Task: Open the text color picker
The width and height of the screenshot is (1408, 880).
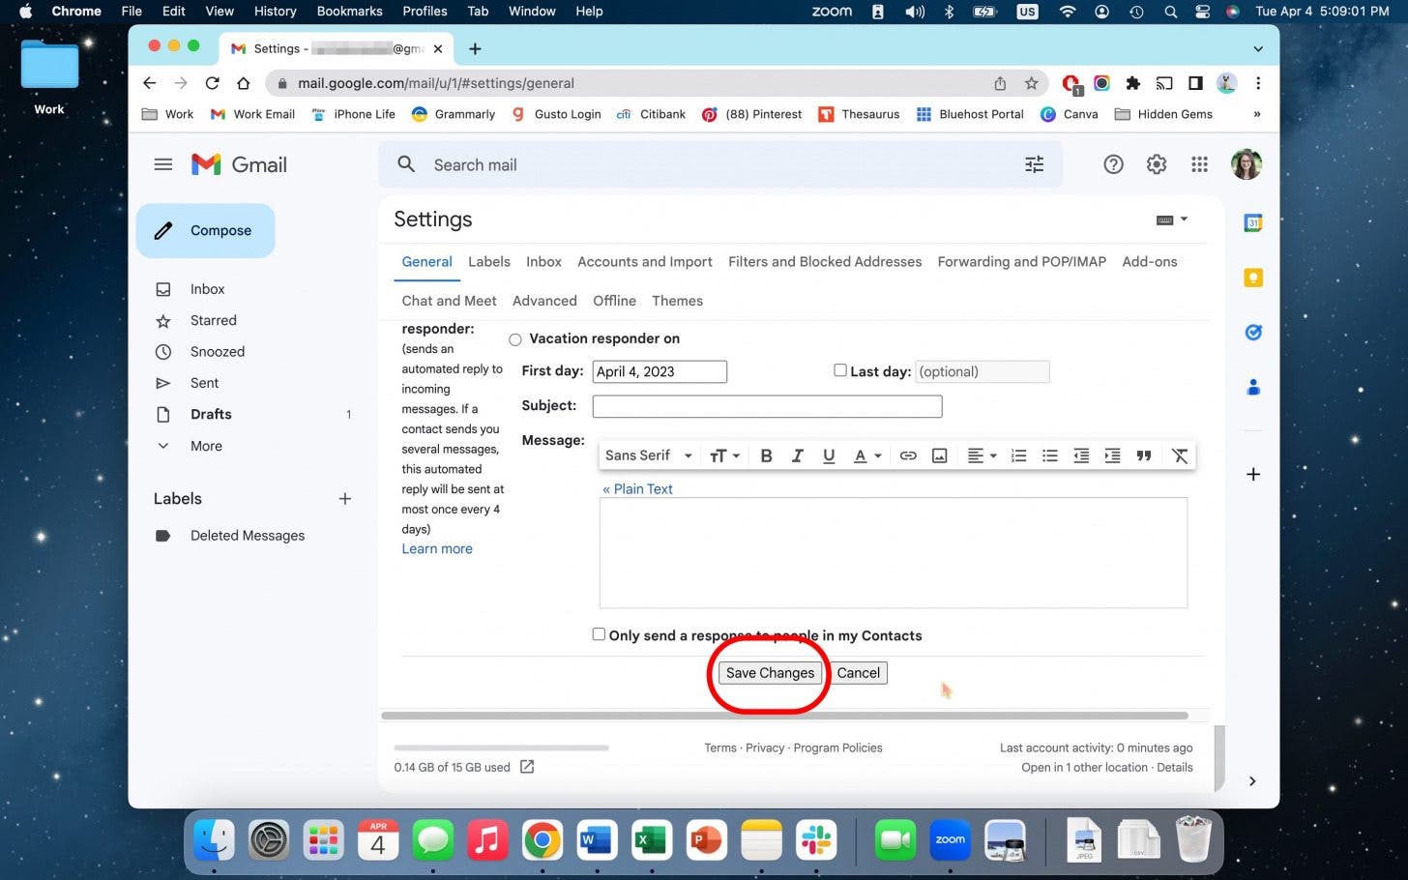Action: click(866, 455)
